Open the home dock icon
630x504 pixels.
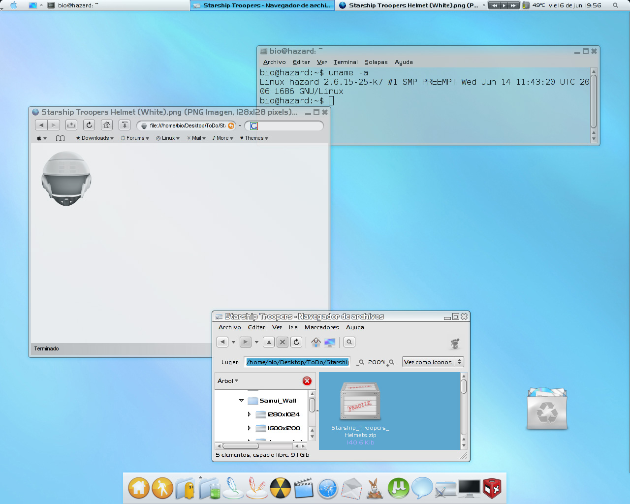(x=139, y=488)
